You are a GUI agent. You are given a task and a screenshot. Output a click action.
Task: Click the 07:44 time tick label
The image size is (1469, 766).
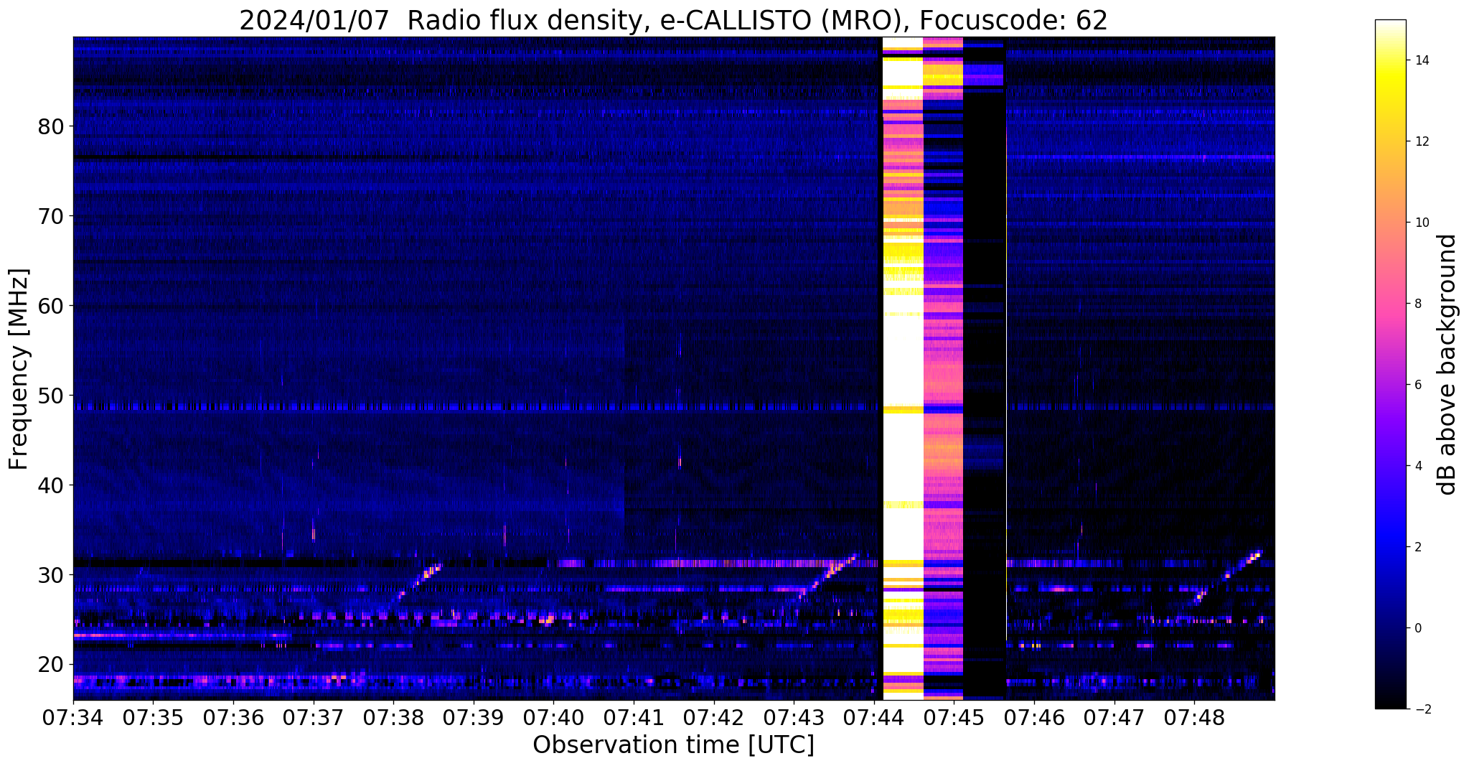874,716
